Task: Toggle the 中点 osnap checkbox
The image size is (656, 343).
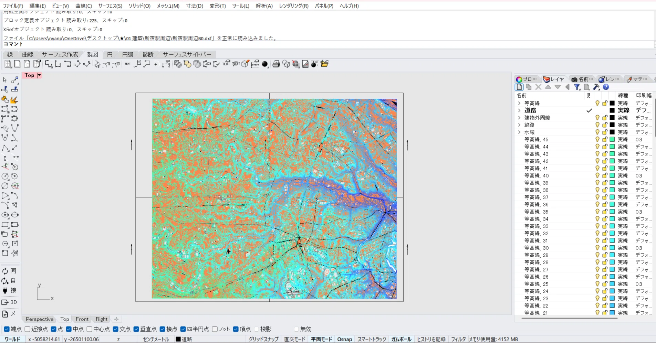Action: click(69, 329)
